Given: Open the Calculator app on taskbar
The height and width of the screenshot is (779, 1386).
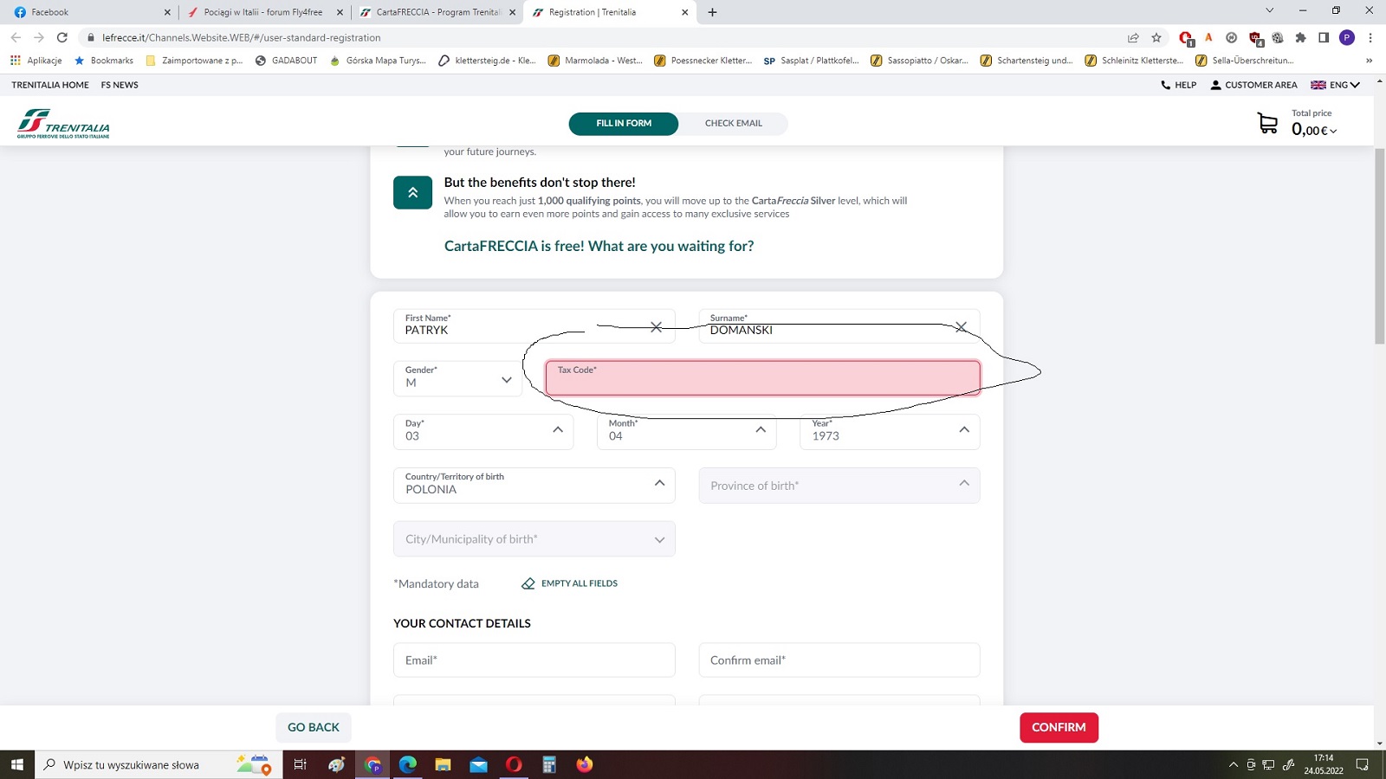Looking at the screenshot, I should pos(549,764).
